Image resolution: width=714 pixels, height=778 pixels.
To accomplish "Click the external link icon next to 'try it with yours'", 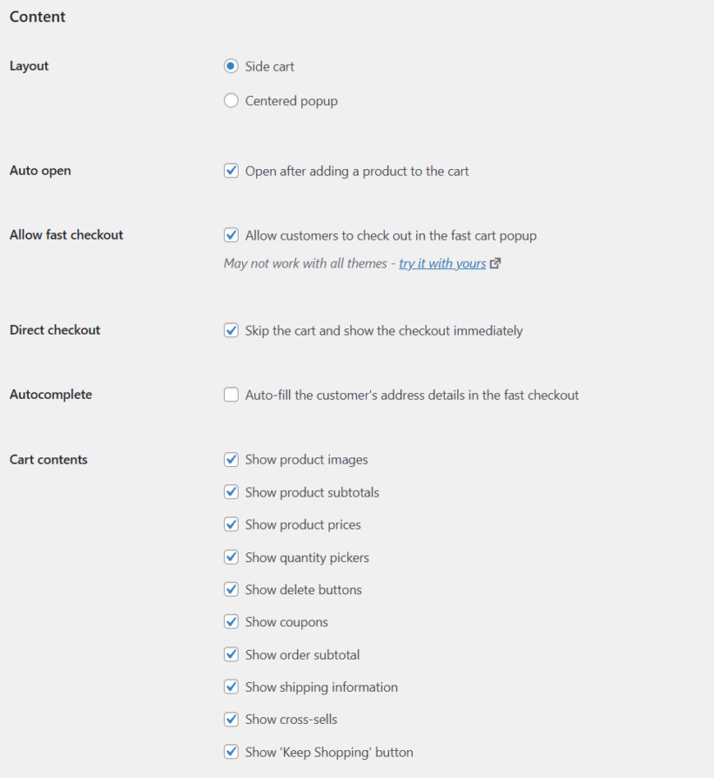I will coord(494,262).
